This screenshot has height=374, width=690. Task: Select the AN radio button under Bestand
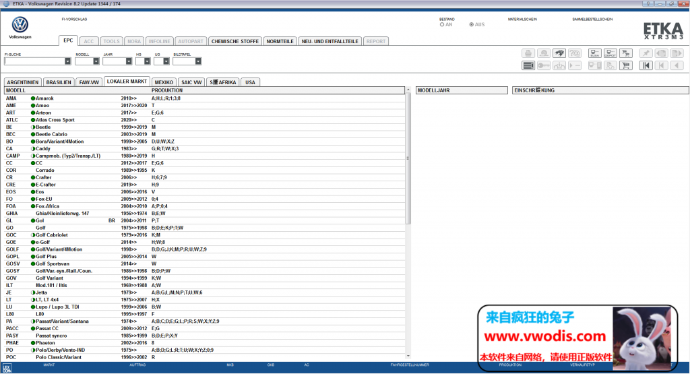click(x=441, y=25)
